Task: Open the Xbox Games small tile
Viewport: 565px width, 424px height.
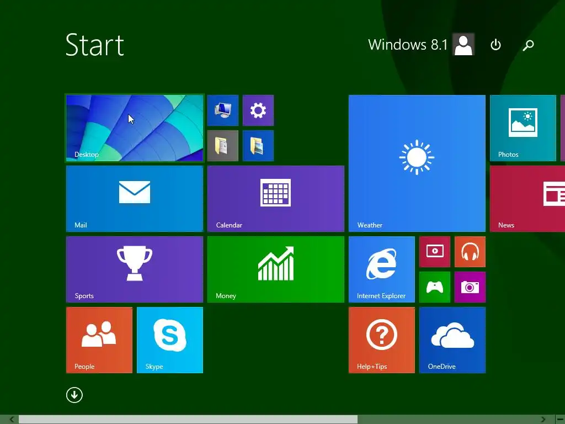Action: coord(435,287)
